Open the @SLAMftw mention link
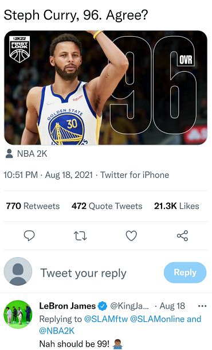The height and width of the screenshot is (350, 212). tap(105, 319)
